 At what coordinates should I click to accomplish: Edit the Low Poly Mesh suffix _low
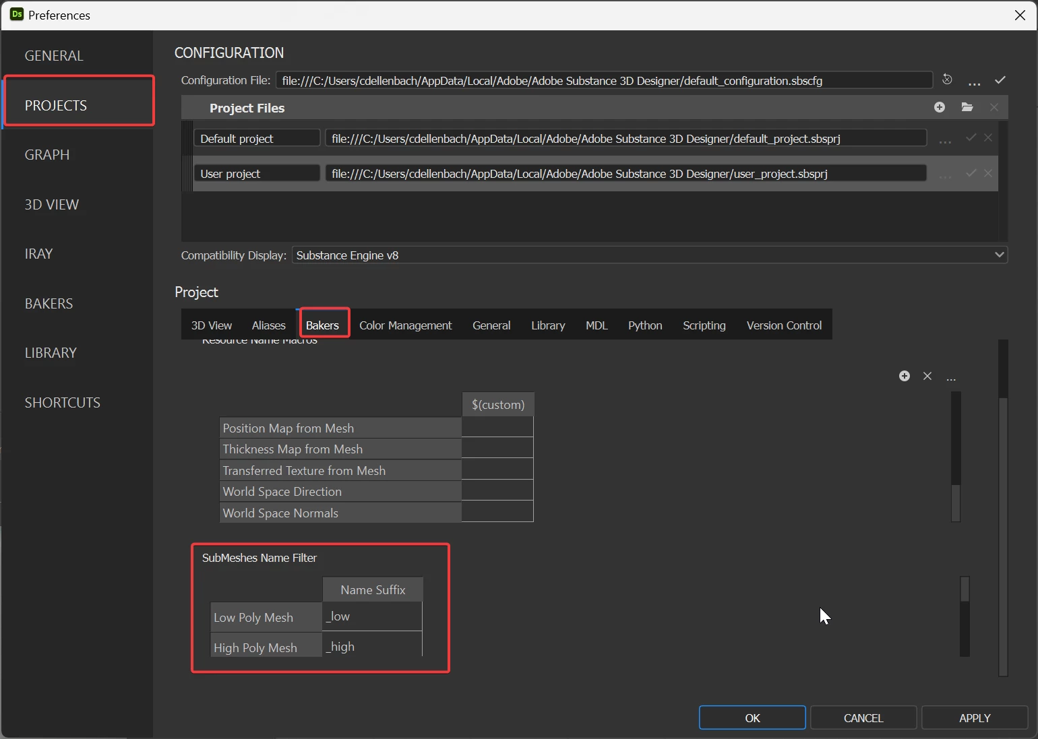tap(372, 616)
